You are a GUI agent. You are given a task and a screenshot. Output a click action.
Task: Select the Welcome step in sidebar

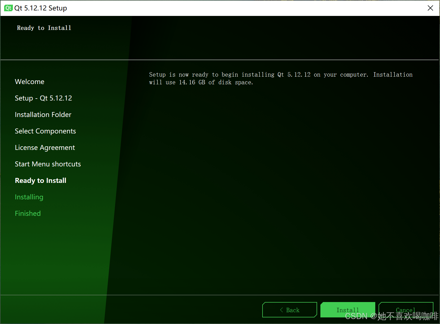pos(30,82)
